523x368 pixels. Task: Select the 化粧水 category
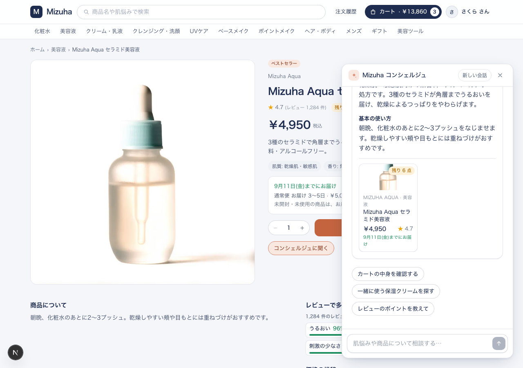click(x=42, y=31)
